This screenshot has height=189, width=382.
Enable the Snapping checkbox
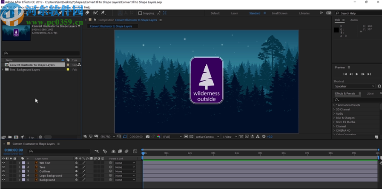point(140,13)
